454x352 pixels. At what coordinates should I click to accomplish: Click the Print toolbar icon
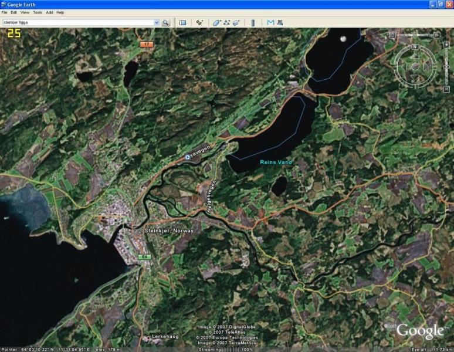point(280,22)
